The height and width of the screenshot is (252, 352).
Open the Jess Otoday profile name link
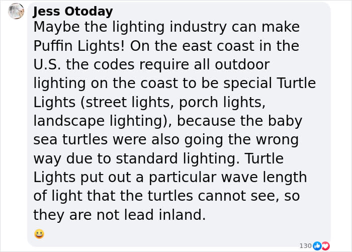tap(73, 12)
